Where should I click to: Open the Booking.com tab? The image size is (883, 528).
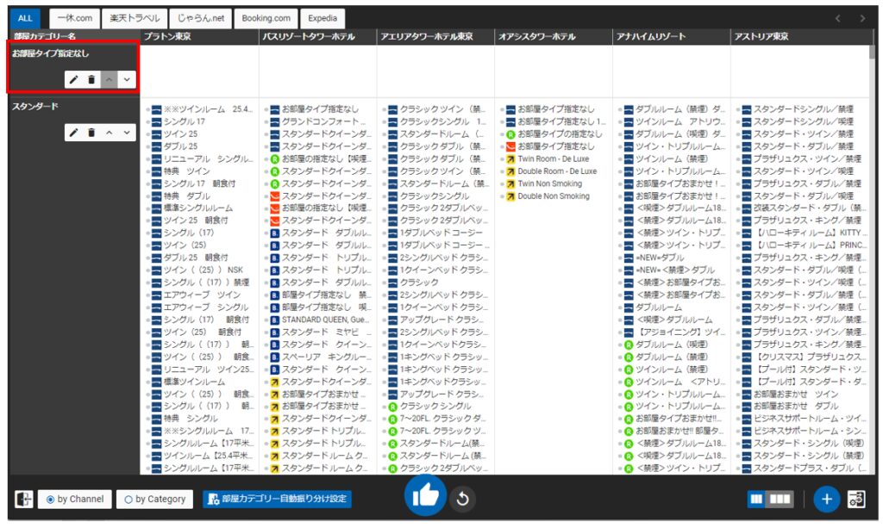click(266, 18)
